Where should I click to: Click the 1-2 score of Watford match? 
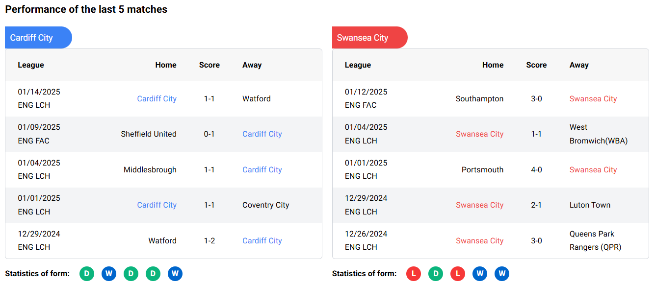coord(210,241)
